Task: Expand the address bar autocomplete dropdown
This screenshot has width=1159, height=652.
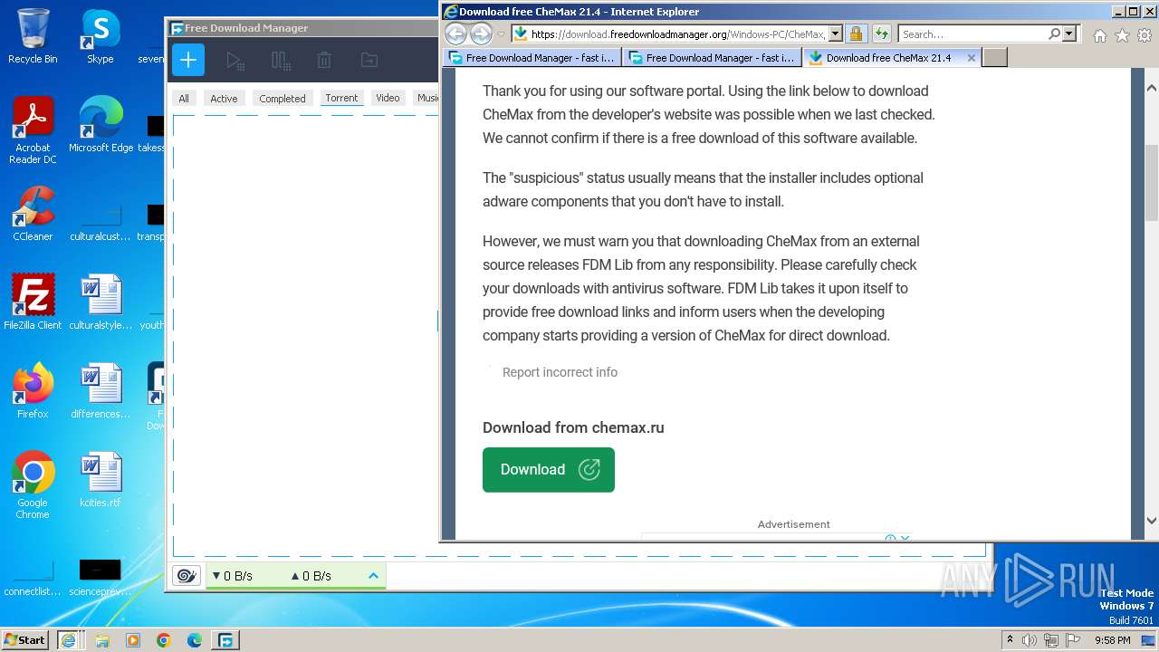Action: tap(835, 34)
